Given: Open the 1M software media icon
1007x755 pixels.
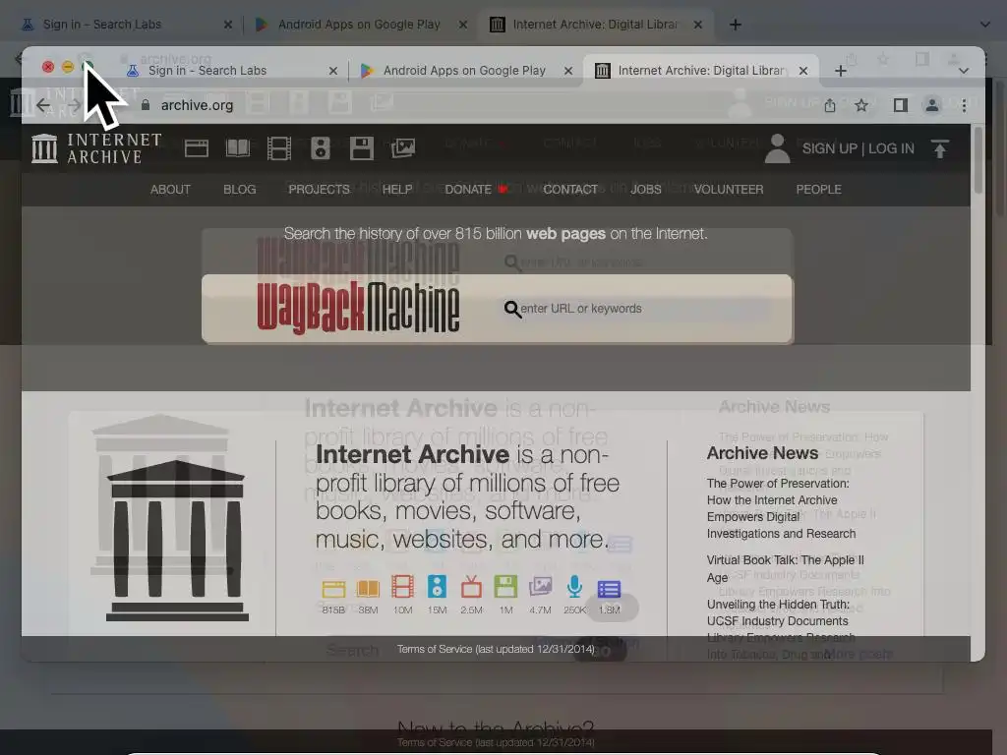Looking at the screenshot, I should [x=505, y=588].
